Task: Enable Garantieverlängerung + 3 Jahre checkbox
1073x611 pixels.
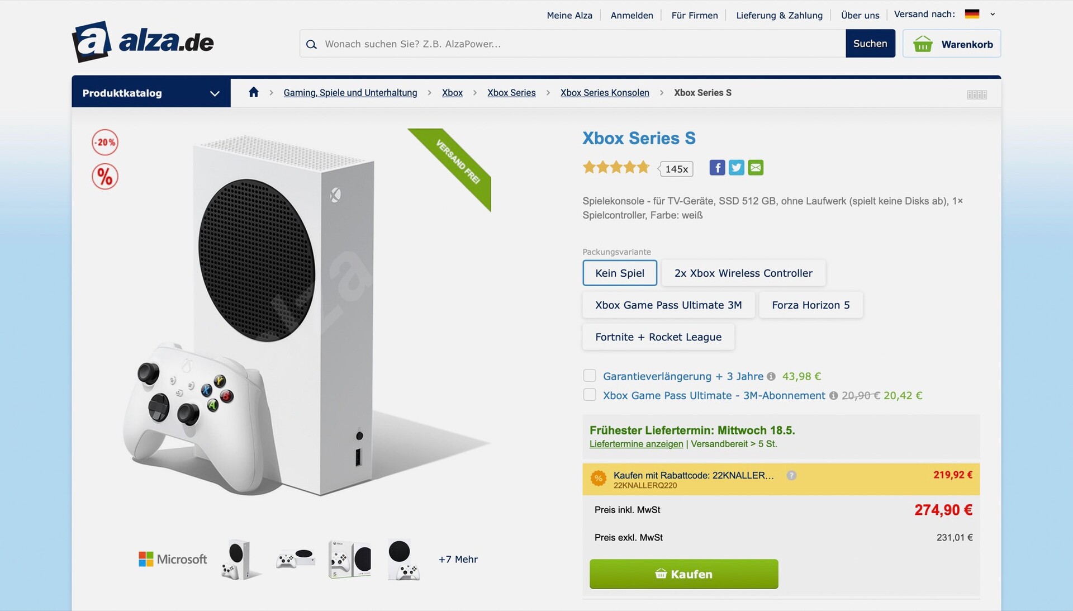Action: (x=590, y=376)
